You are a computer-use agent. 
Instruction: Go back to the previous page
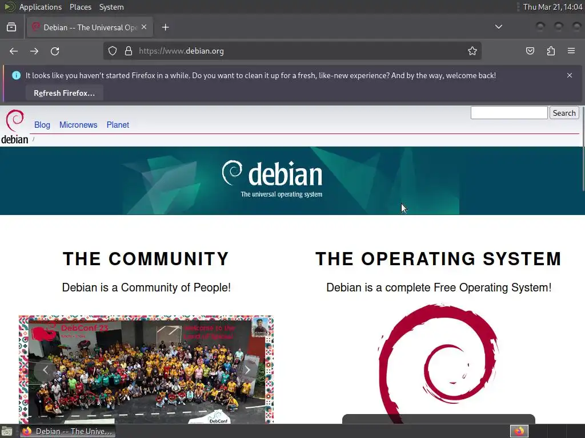point(14,51)
